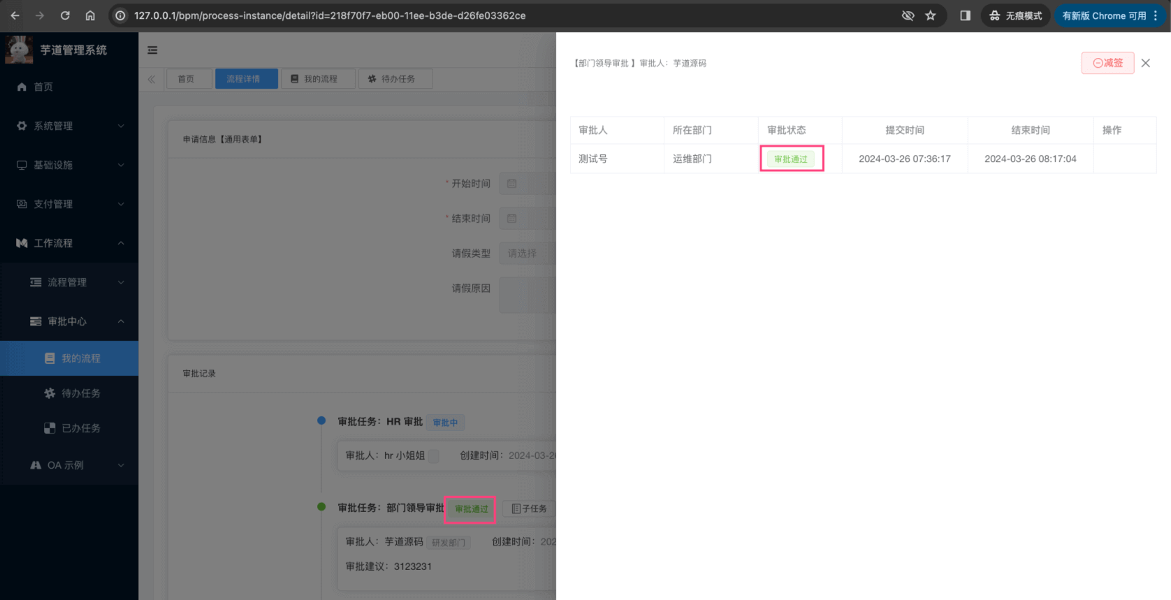Close the approval detail drawer
1171x600 pixels.
(1146, 63)
